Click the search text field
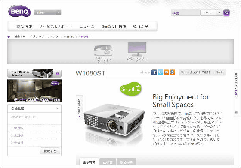The height and width of the screenshot is (168, 241). pyautogui.click(x=185, y=13)
